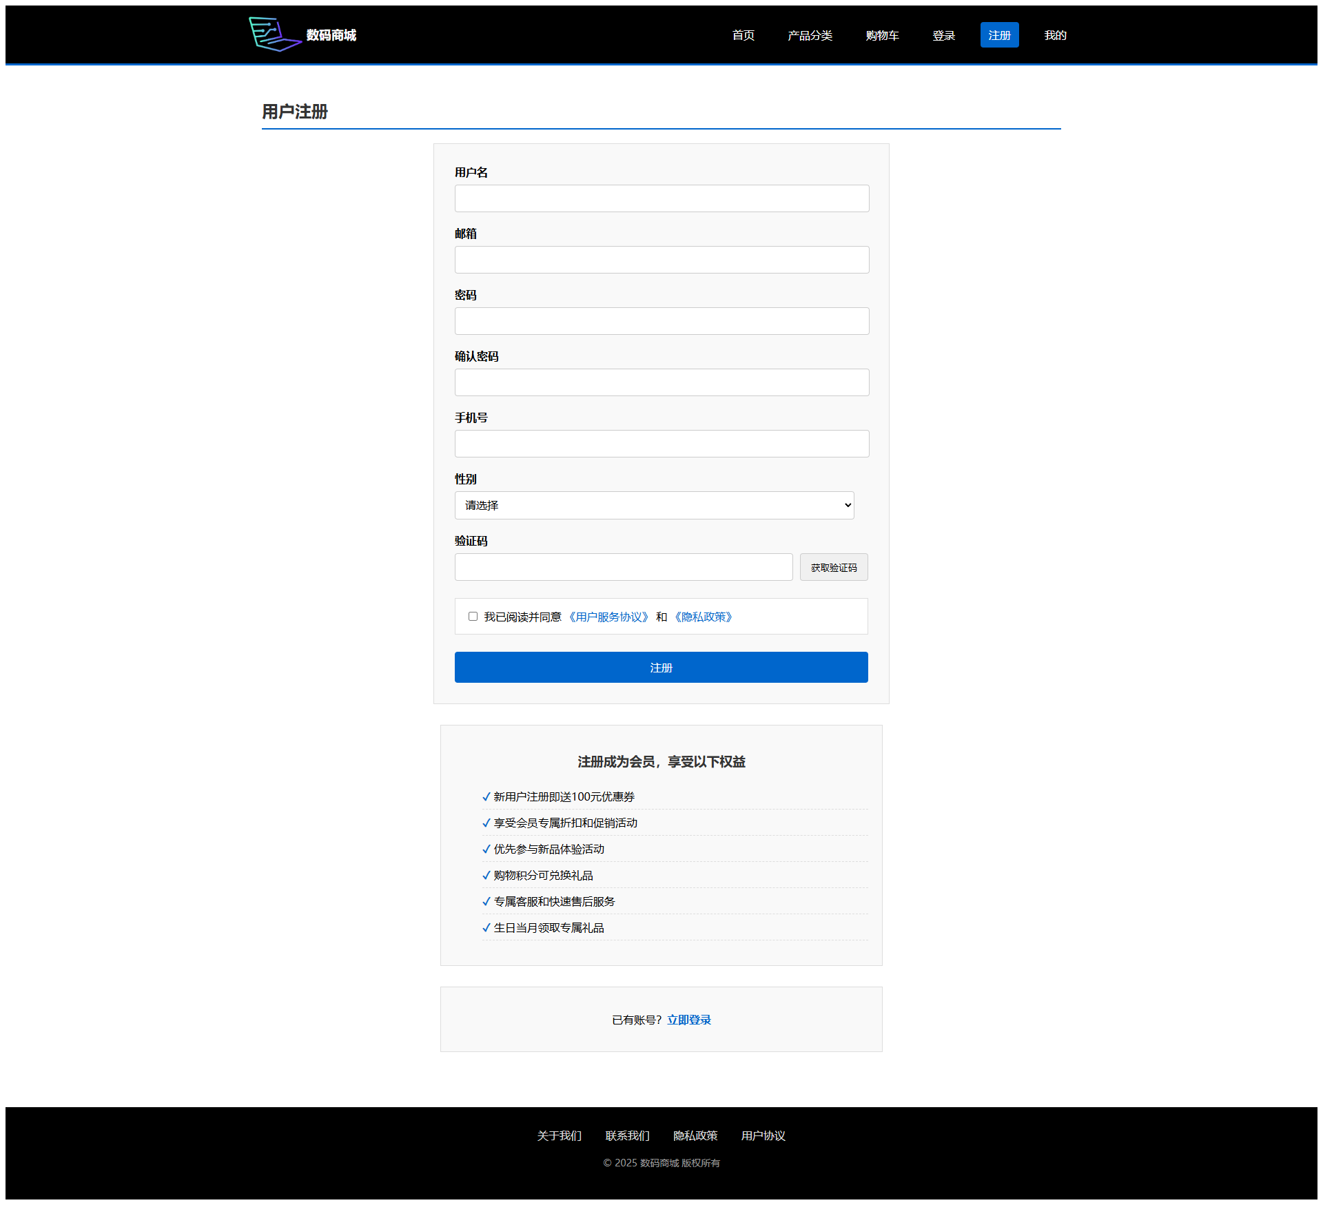Open 产品分类 navigation item

tap(810, 35)
